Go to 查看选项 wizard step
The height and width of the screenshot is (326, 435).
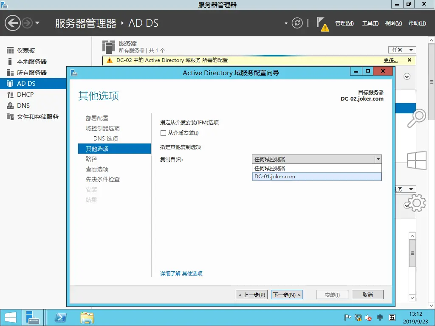[x=97, y=169]
